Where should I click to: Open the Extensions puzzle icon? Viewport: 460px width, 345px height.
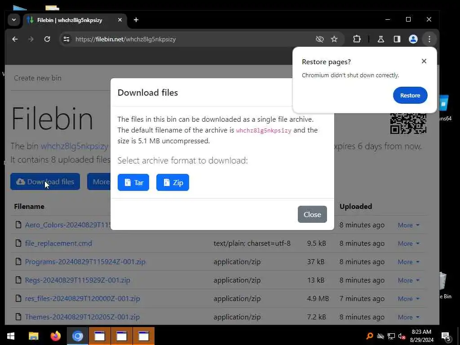point(357,39)
